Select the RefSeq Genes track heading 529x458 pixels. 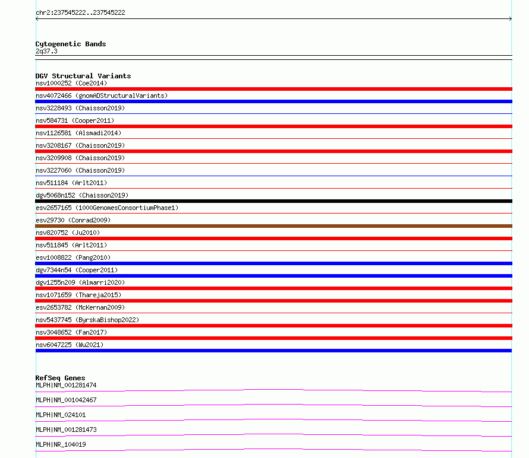(61, 378)
